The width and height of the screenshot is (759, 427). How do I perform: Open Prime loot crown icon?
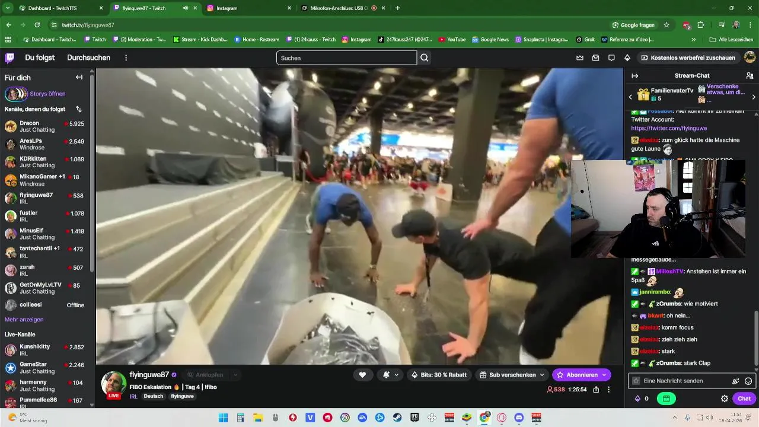click(580, 58)
